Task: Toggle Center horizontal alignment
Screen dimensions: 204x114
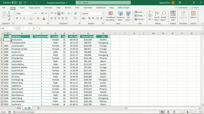Action: (x=55, y=18)
